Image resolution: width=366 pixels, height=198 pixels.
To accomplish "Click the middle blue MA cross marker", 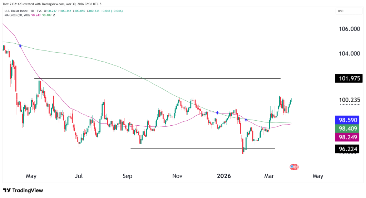I will pos(217,112).
